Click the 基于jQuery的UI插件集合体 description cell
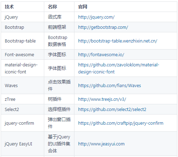The width and height of the screenshot is (178, 157). click(59, 144)
